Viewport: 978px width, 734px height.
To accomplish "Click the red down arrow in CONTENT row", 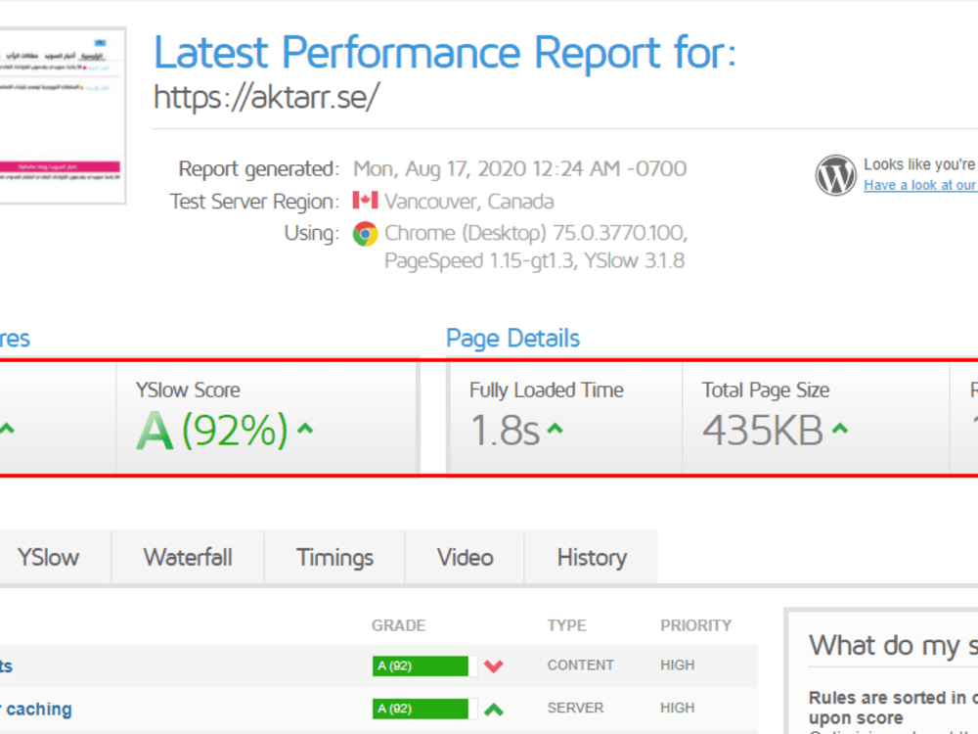I will pyautogui.click(x=493, y=666).
